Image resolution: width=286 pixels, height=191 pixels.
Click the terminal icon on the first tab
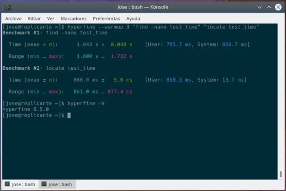tap(7, 184)
